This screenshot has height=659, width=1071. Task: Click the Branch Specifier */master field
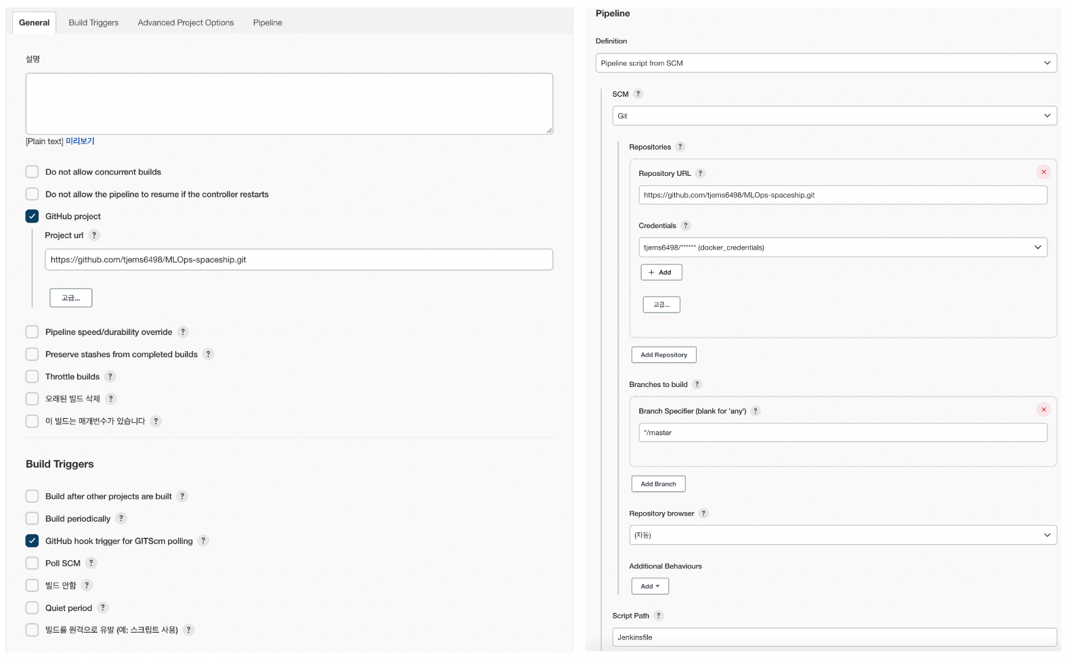843,433
